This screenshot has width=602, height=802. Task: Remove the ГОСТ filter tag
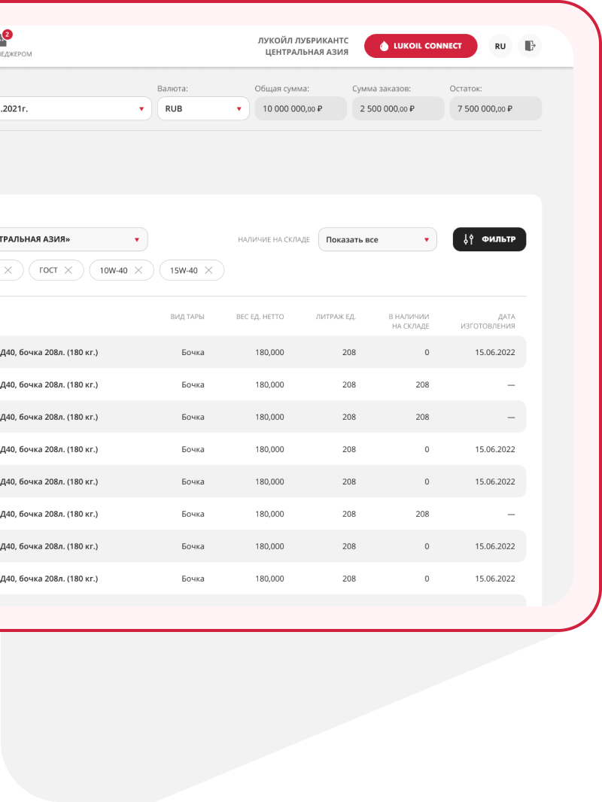pyautogui.click(x=68, y=270)
